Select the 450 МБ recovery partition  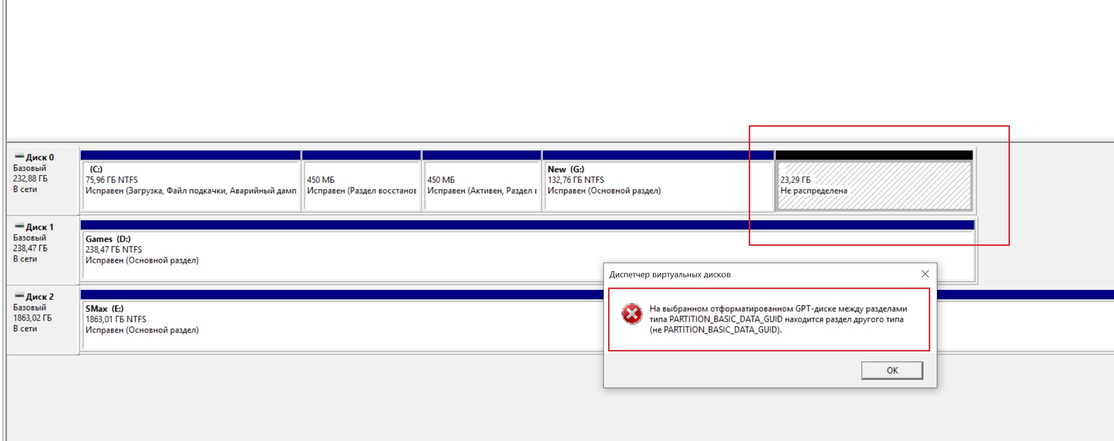click(x=361, y=185)
